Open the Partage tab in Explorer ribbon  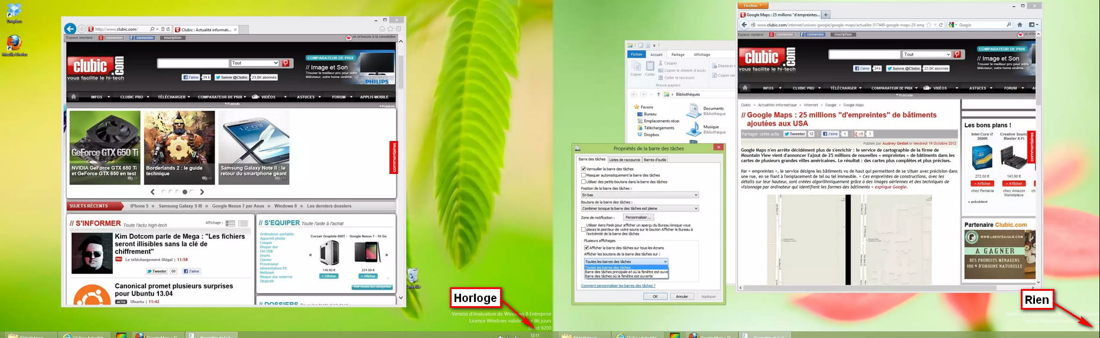[677, 54]
